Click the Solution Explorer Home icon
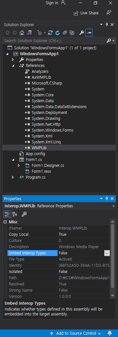Image resolution: width=118 pixels, height=337 pixels. (x=22, y=33)
